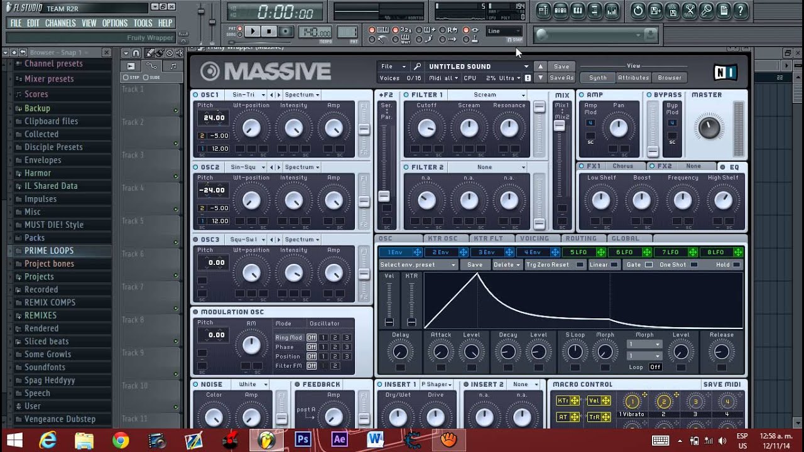Toggle the Feedback section power indicator
The image size is (804, 452).
[x=298, y=384]
